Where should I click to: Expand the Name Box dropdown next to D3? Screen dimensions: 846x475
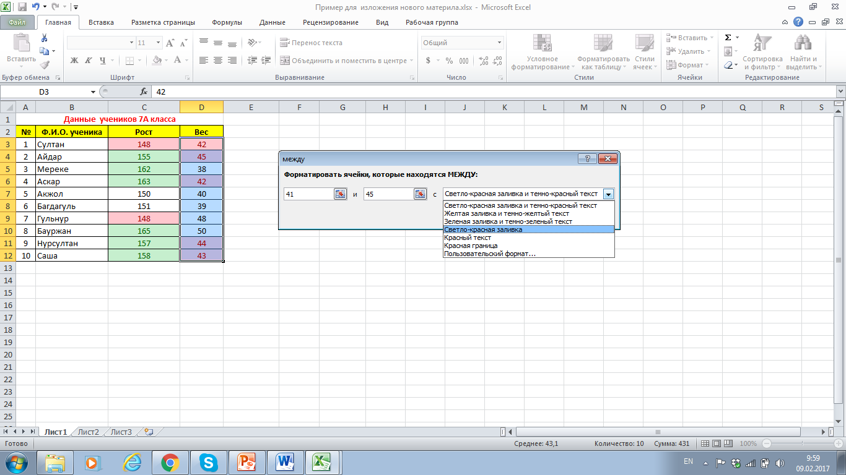point(93,92)
